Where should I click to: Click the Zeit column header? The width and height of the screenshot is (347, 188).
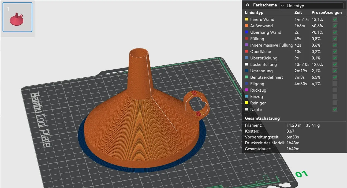pos(298,13)
